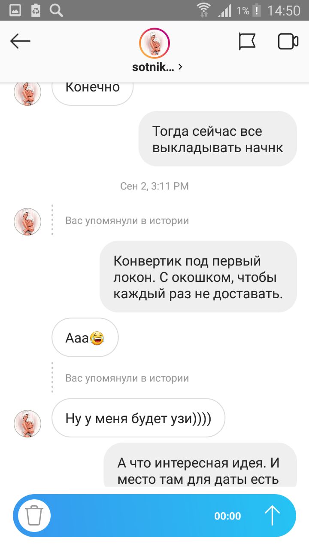Tap the 00:00 recording timer
This screenshot has height=550, width=309.
pos(227,516)
